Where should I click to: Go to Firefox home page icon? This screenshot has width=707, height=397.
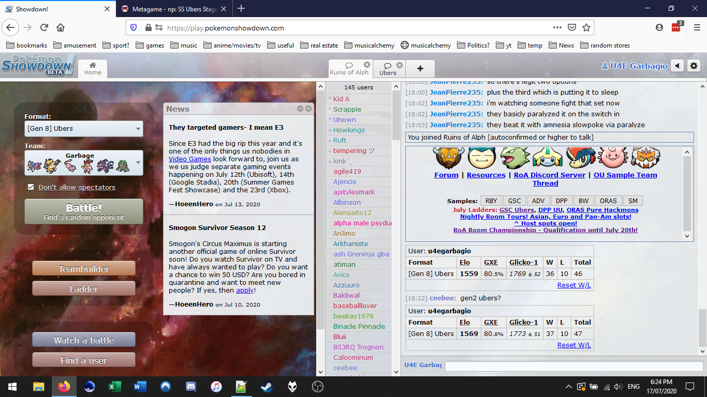tap(61, 28)
